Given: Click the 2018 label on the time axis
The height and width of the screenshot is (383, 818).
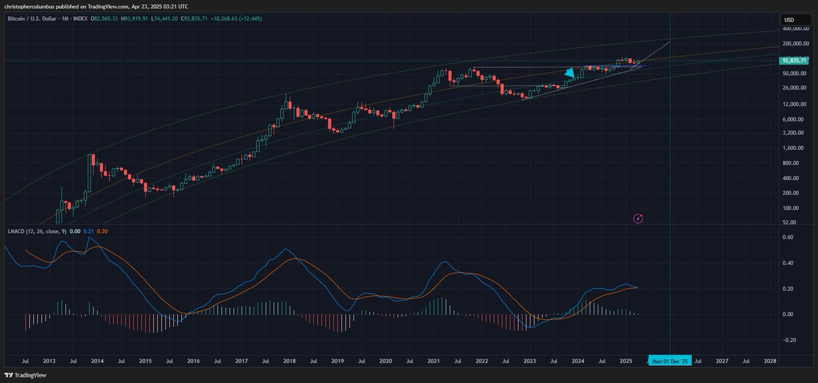Looking at the screenshot, I should 290,360.
